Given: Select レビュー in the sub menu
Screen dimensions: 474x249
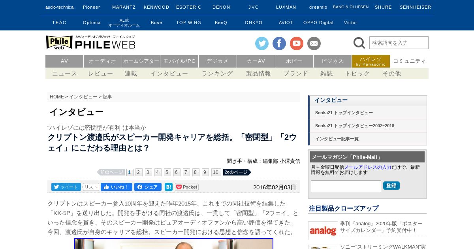Looking at the screenshot, I should tap(100, 74).
